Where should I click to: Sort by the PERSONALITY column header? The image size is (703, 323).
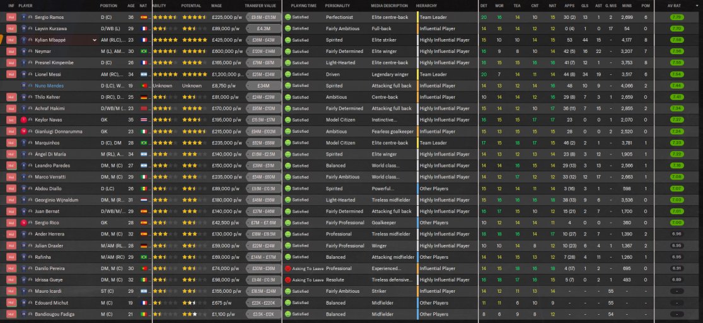pos(337,6)
